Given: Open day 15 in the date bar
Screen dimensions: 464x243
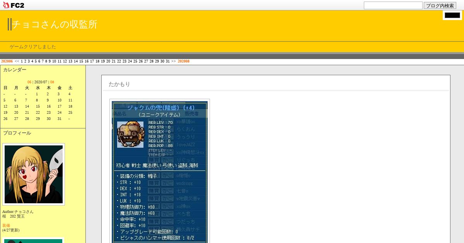Looking at the screenshot, I should (81, 61).
